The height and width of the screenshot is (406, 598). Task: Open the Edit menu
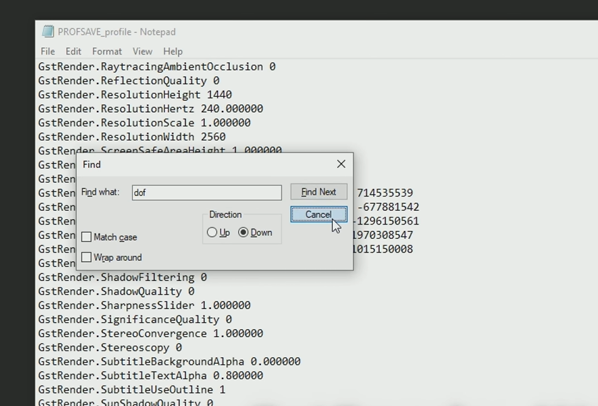tap(73, 51)
